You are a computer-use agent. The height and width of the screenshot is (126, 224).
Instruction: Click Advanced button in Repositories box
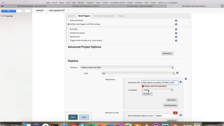tap(172, 100)
